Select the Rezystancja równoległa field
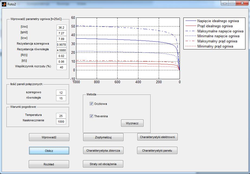Viewport: 250px width, 174px height. 61,50
